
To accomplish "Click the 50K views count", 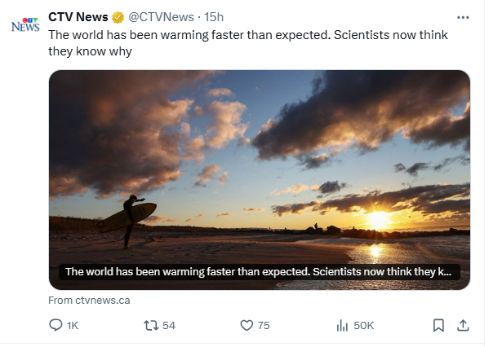I will tap(364, 326).
